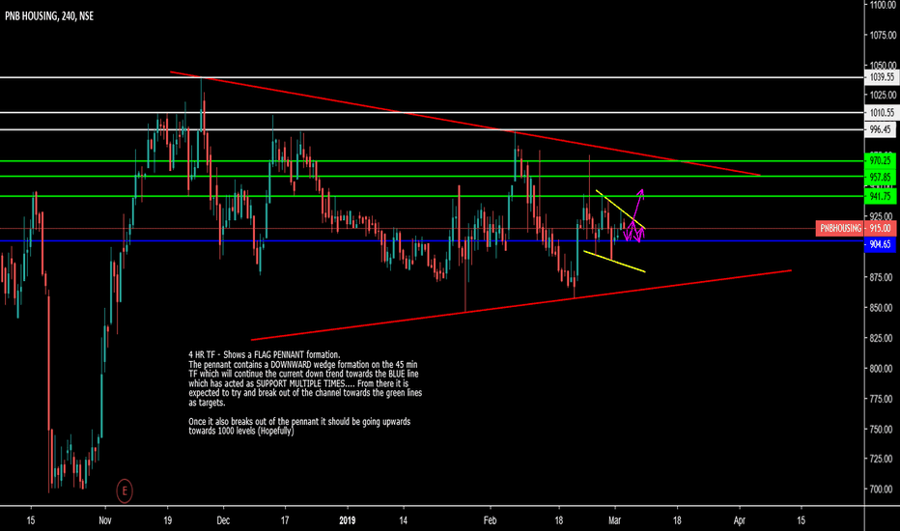The width and height of the screenshot is (900, 531).
Task: Click the 800.00 price axis tick
Action: pyautogui.click(x=883, y=369)
